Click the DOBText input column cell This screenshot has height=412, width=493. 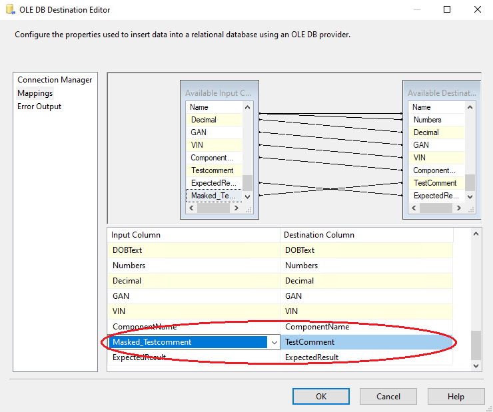(x=193, y=250)
